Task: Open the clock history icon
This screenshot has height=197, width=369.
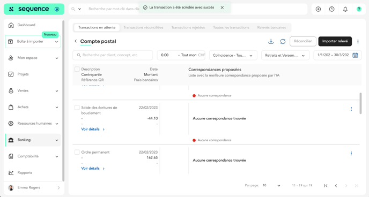Action: (x=331, y=9)
